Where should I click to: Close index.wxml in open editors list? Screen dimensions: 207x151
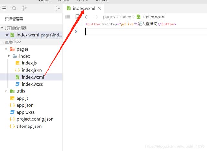(x=7, y=35)
